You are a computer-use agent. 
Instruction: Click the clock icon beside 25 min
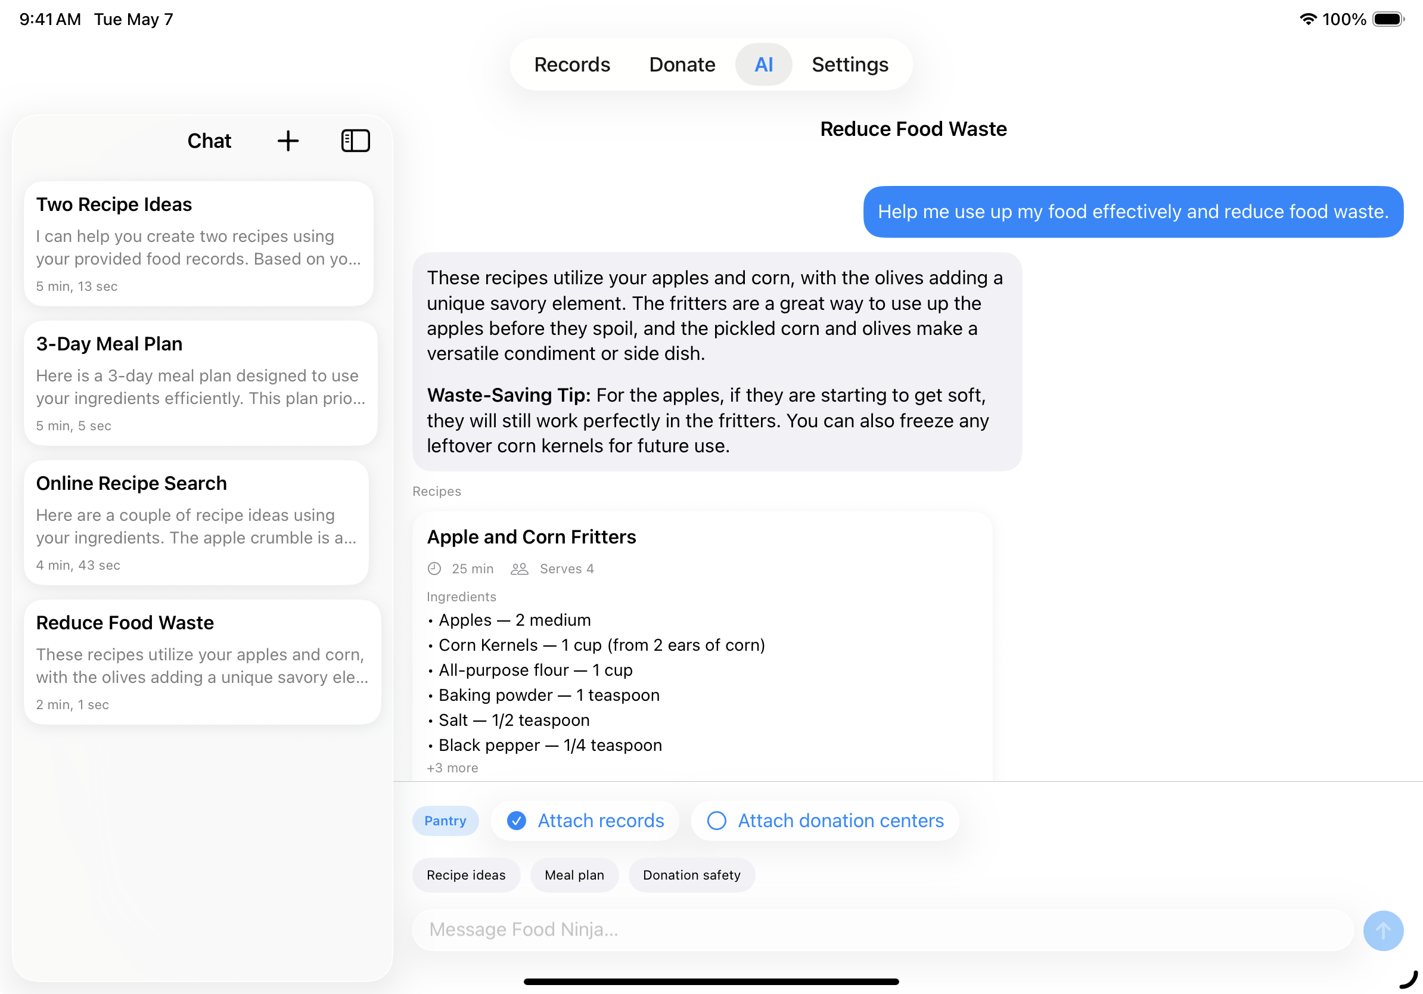coord(434,569)
